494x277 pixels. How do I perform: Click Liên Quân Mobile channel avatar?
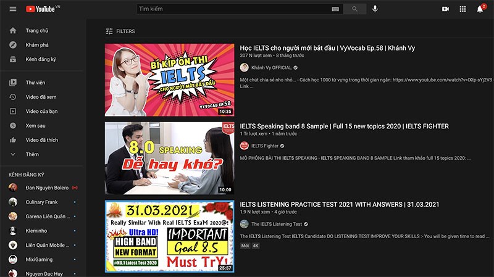[x=13, y=245]
